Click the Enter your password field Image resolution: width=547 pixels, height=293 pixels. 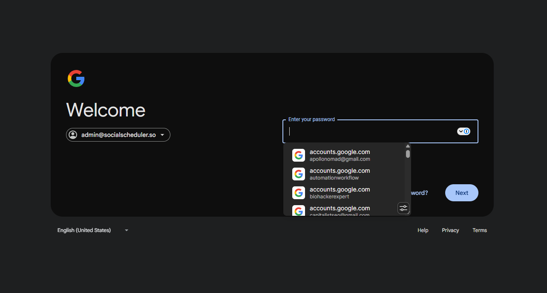coord(380,131)
